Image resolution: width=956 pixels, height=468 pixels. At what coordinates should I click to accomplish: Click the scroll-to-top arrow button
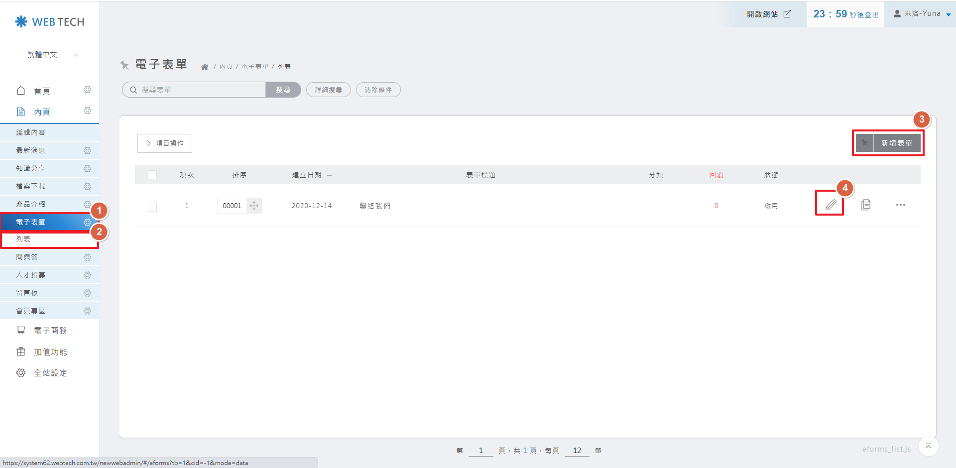(928, 446)
